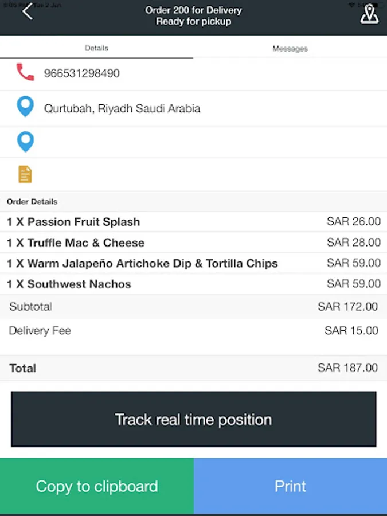The height and width of the screenshot is (516, 387).
Task: Tap the Order 200 for Delivery title
Action: tap(193, 10)
